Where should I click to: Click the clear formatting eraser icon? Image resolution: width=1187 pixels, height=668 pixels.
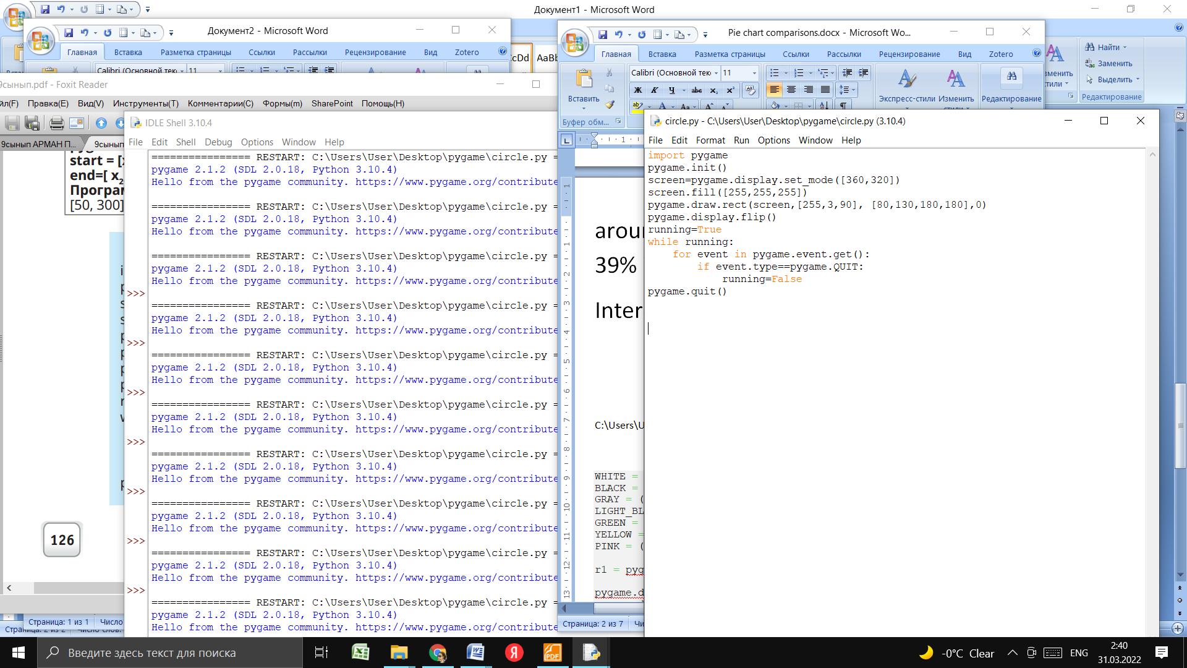point(751,90)
